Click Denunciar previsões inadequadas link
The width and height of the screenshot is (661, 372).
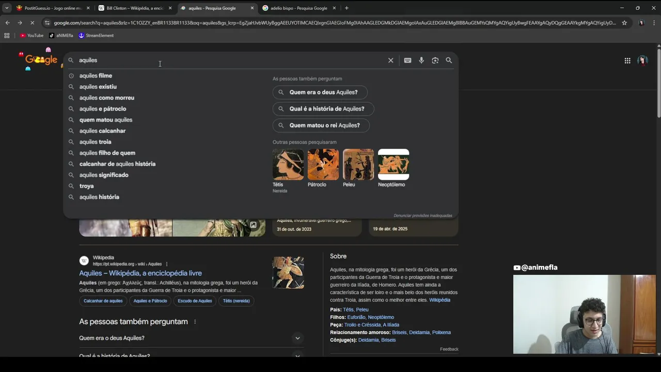422,216
